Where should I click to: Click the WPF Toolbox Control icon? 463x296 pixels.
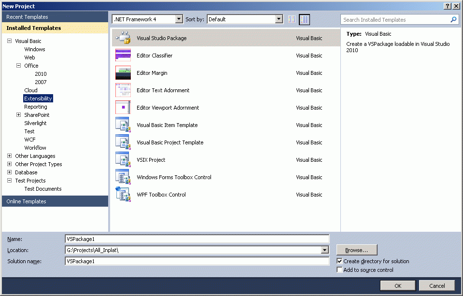point(123,195)
